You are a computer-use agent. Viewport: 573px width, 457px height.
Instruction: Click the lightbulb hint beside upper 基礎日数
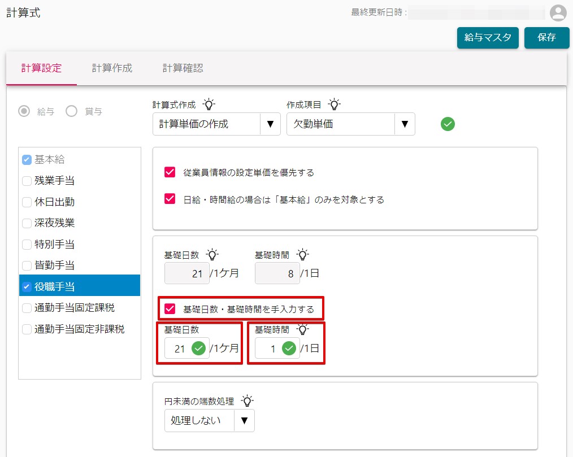[x=212, y=255]
